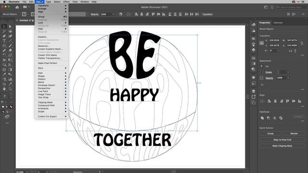Select the Paintbrush tool
Screen dimensions: 308x173
(10, 46)
